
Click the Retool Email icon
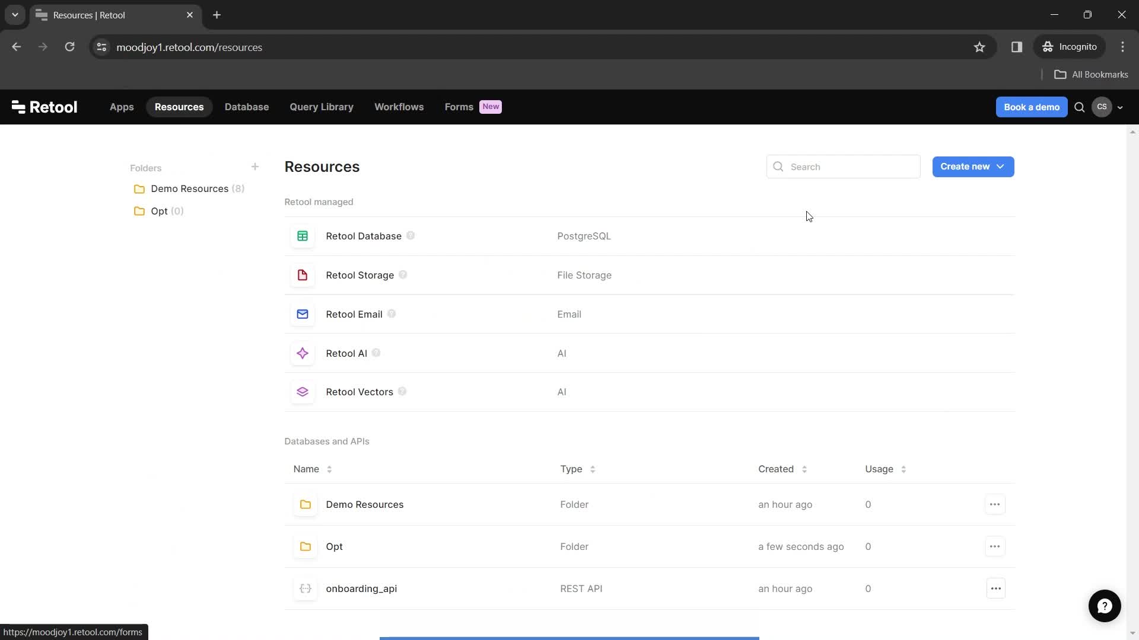(x=302, y=314)
